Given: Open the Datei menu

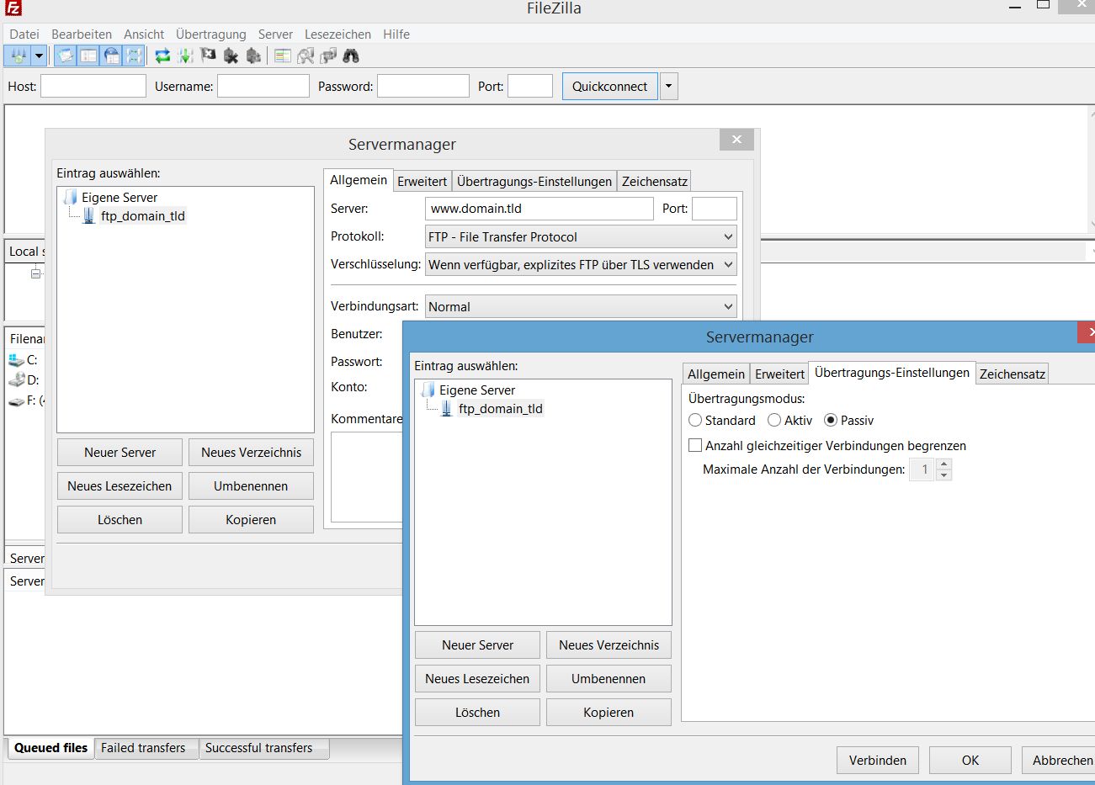Looking at the screenshot, I should pyautogui.click(x=24, y=34).
